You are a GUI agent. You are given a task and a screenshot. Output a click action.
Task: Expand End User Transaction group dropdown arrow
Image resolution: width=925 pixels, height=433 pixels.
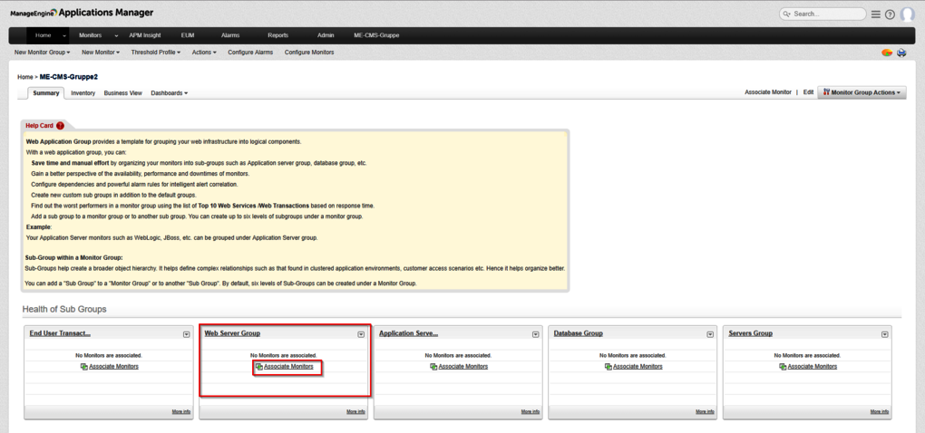click(187, 334)
